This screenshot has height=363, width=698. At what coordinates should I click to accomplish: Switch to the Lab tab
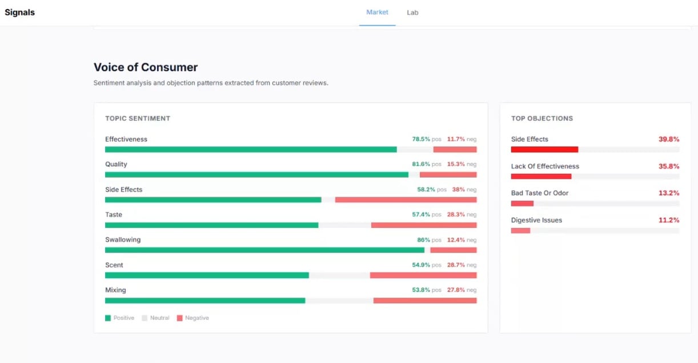412,12
